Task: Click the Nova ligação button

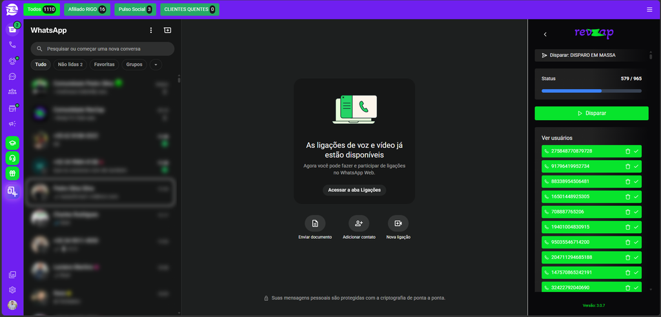Action: [x=398, y=228]
